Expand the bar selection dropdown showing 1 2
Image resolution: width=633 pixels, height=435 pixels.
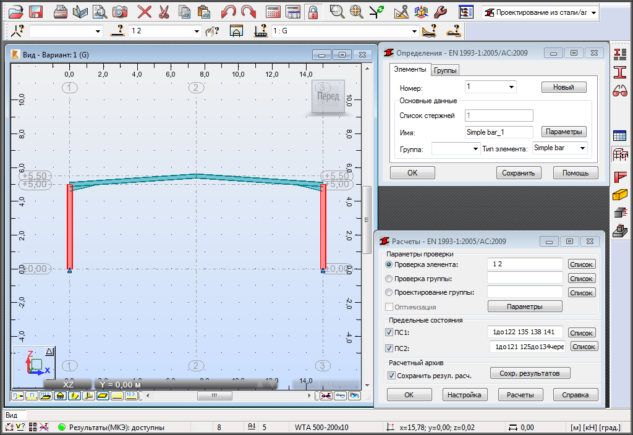click(x=197, y=31)
